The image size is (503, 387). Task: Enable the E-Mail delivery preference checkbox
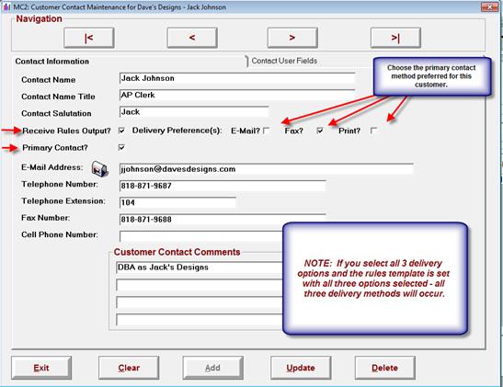click(x=267, y=131)
